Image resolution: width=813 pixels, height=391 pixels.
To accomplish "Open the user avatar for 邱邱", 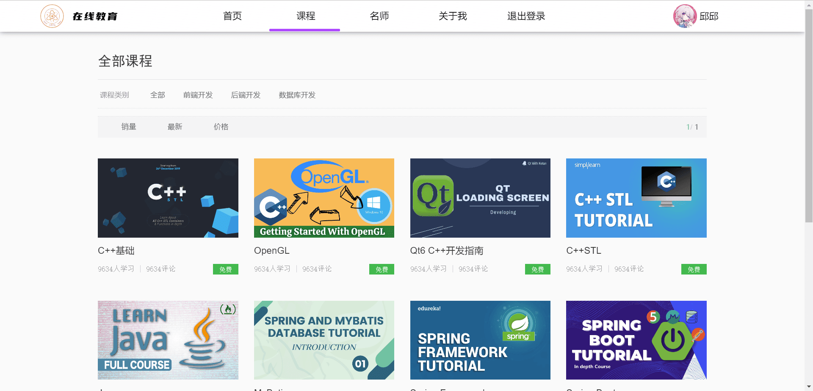I will coord(684,16).
